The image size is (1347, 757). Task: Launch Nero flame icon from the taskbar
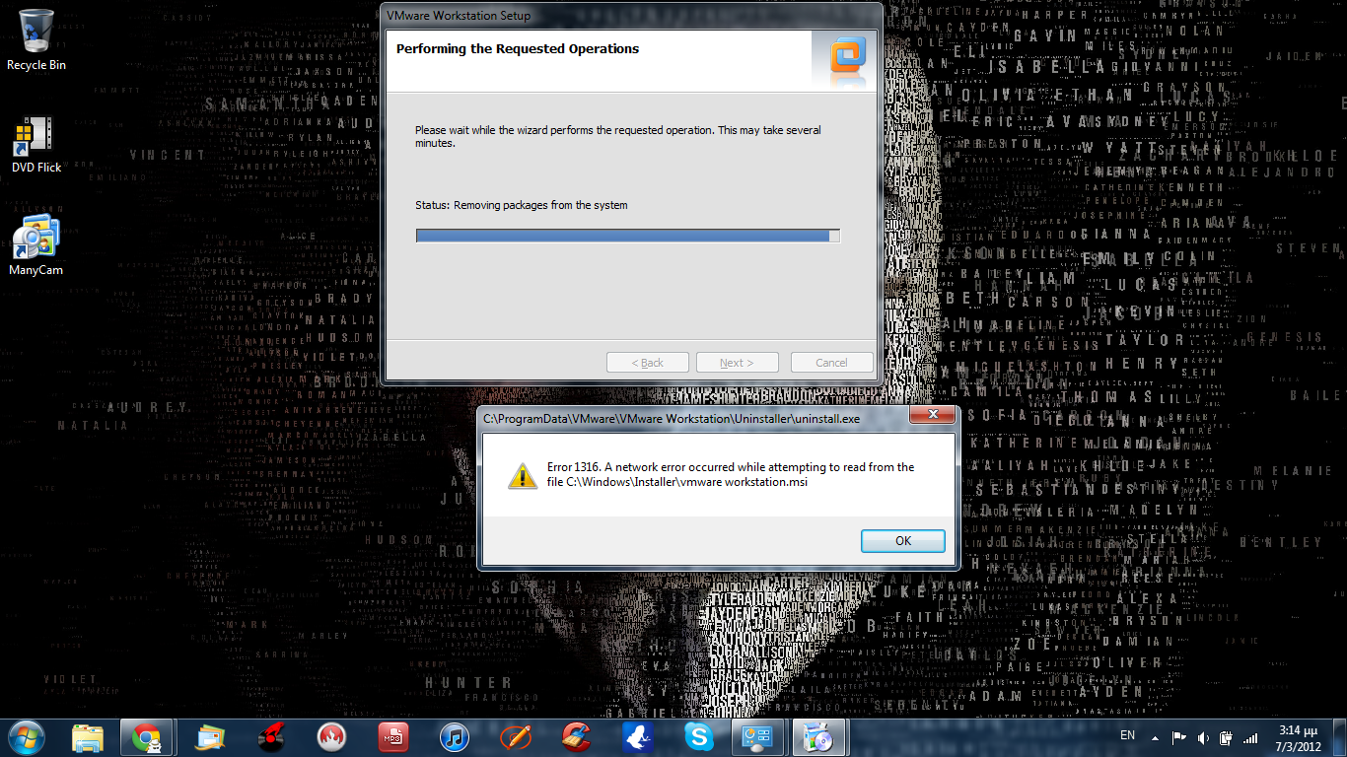tap(331, 737)
